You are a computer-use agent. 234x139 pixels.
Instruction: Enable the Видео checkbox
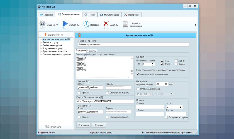pyautogui.click(x=176, y=64)
